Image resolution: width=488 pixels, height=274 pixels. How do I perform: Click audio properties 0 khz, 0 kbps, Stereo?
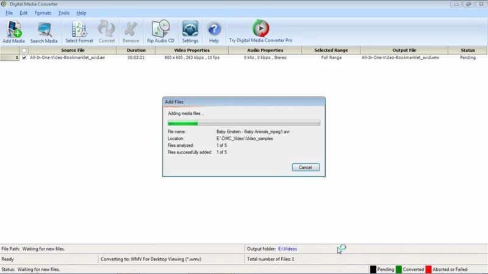(x=265, y=57)
